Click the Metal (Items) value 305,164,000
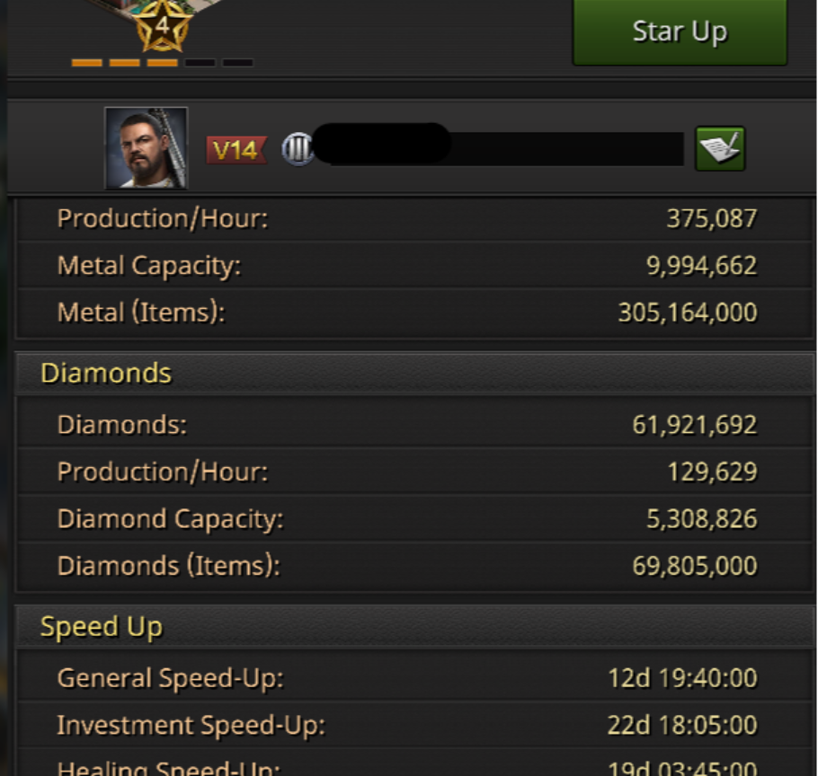 [x=687, y=313]
